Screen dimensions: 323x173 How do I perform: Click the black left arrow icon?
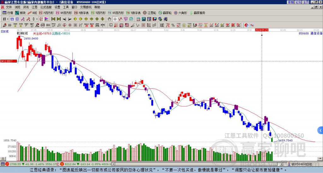point(64,19)
